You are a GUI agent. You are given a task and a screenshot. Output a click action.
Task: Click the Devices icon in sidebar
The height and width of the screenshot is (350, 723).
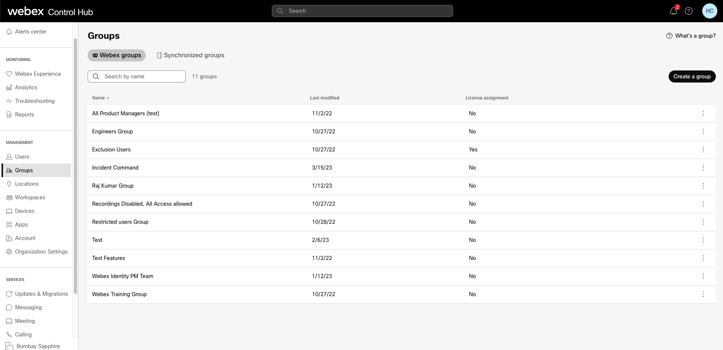[x=9, y=211]
